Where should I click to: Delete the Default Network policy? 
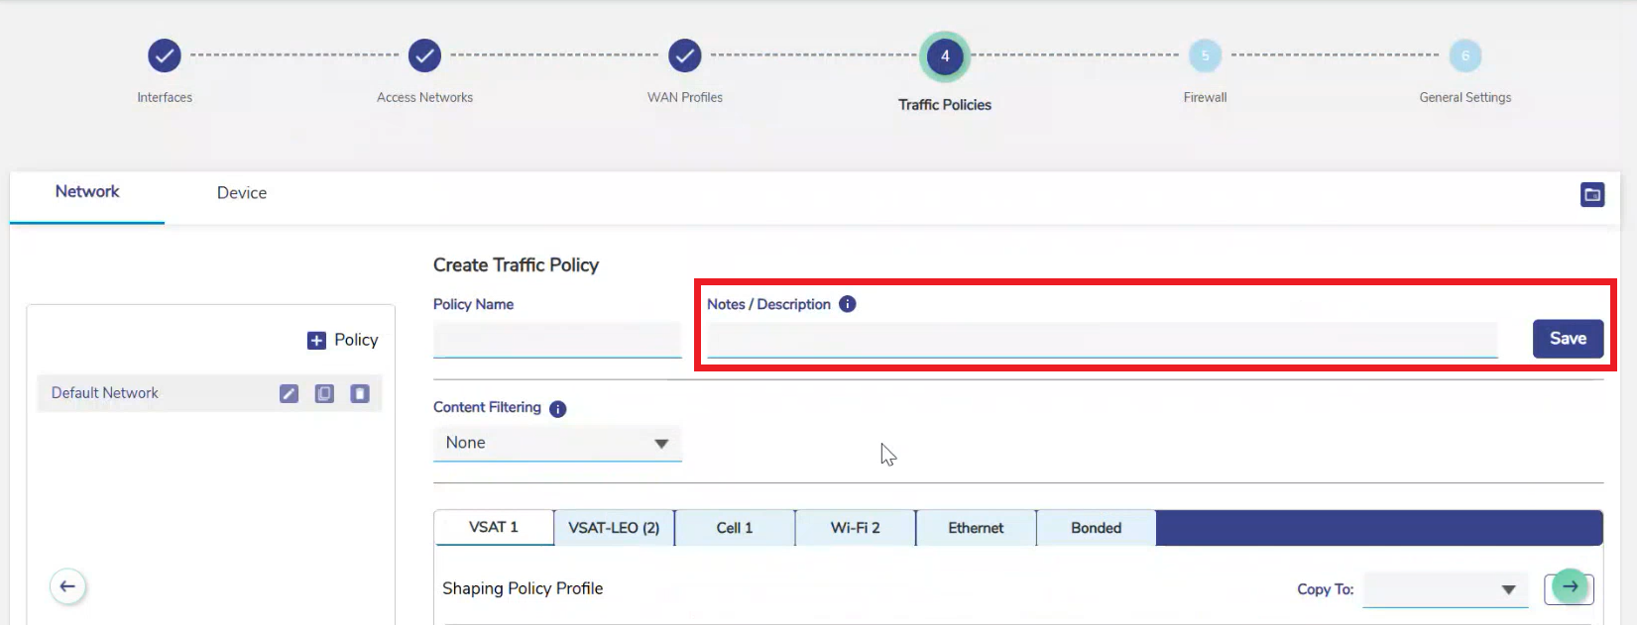tap(360, 394)
